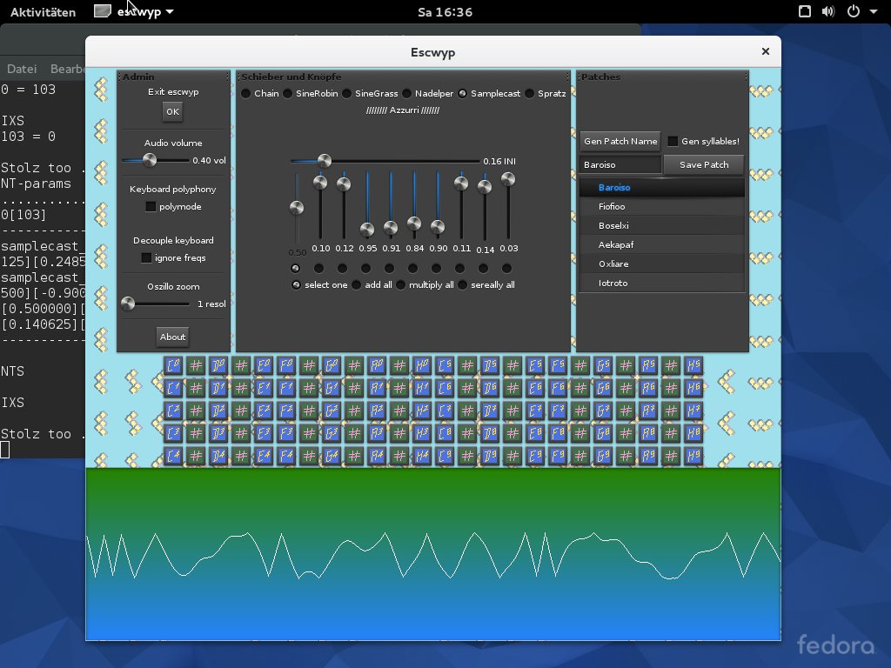Screen dimensions: 891x668
Task: Click the Audio volume slider knob
Action: (150, 160)
